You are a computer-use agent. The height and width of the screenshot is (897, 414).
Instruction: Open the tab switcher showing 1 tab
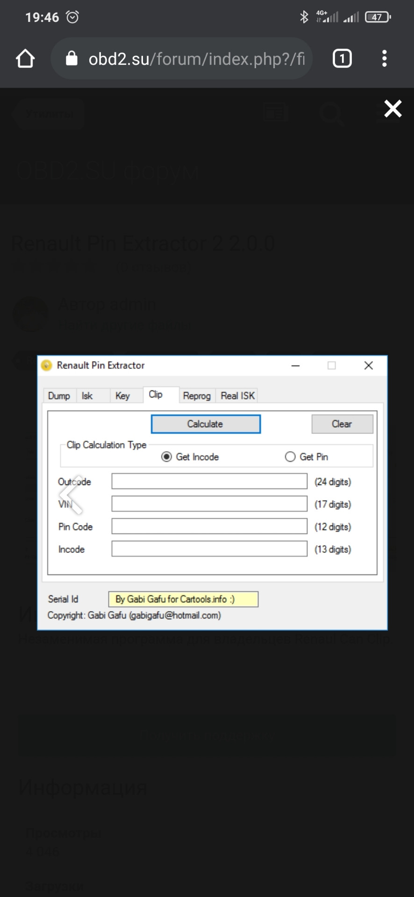pos(342,59)
